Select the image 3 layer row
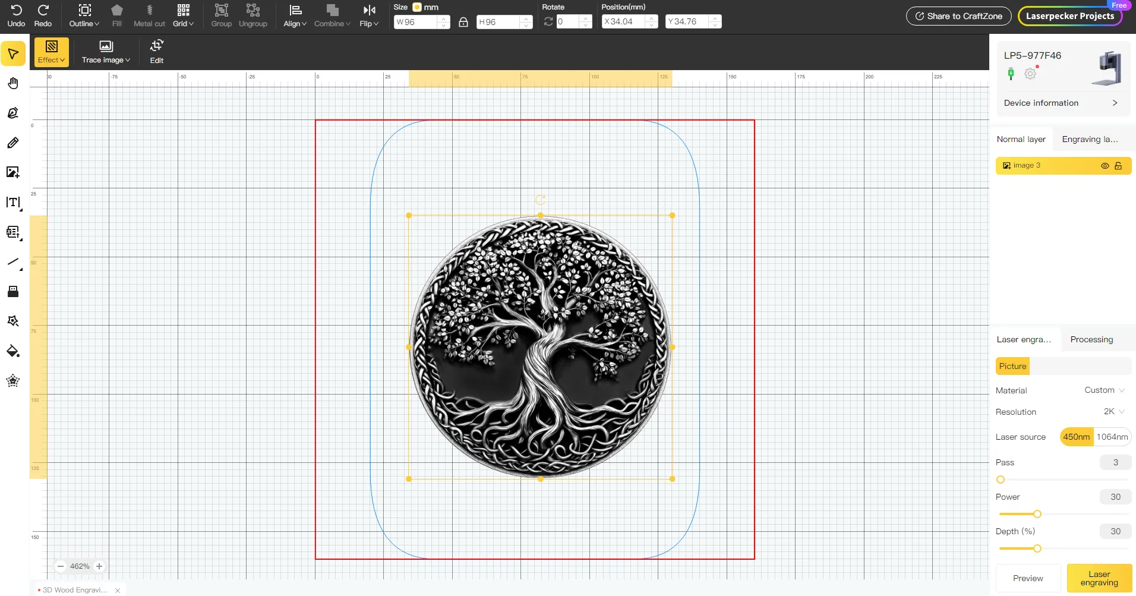 tap(1064, 166)
